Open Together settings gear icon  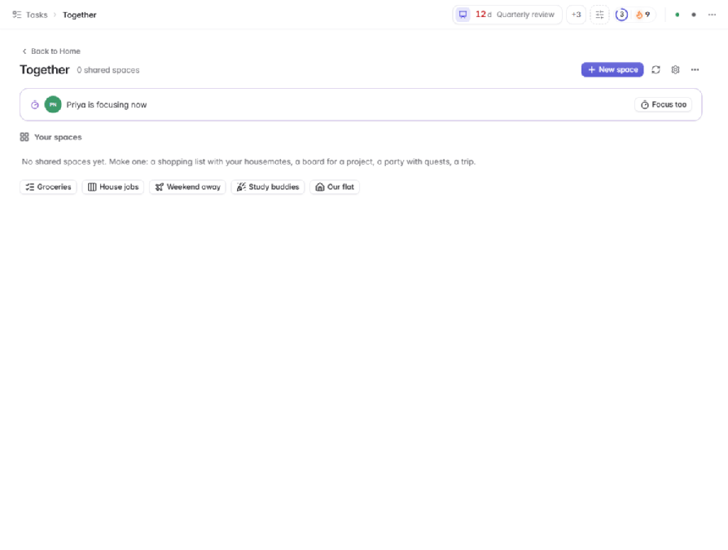pos(675,70)
